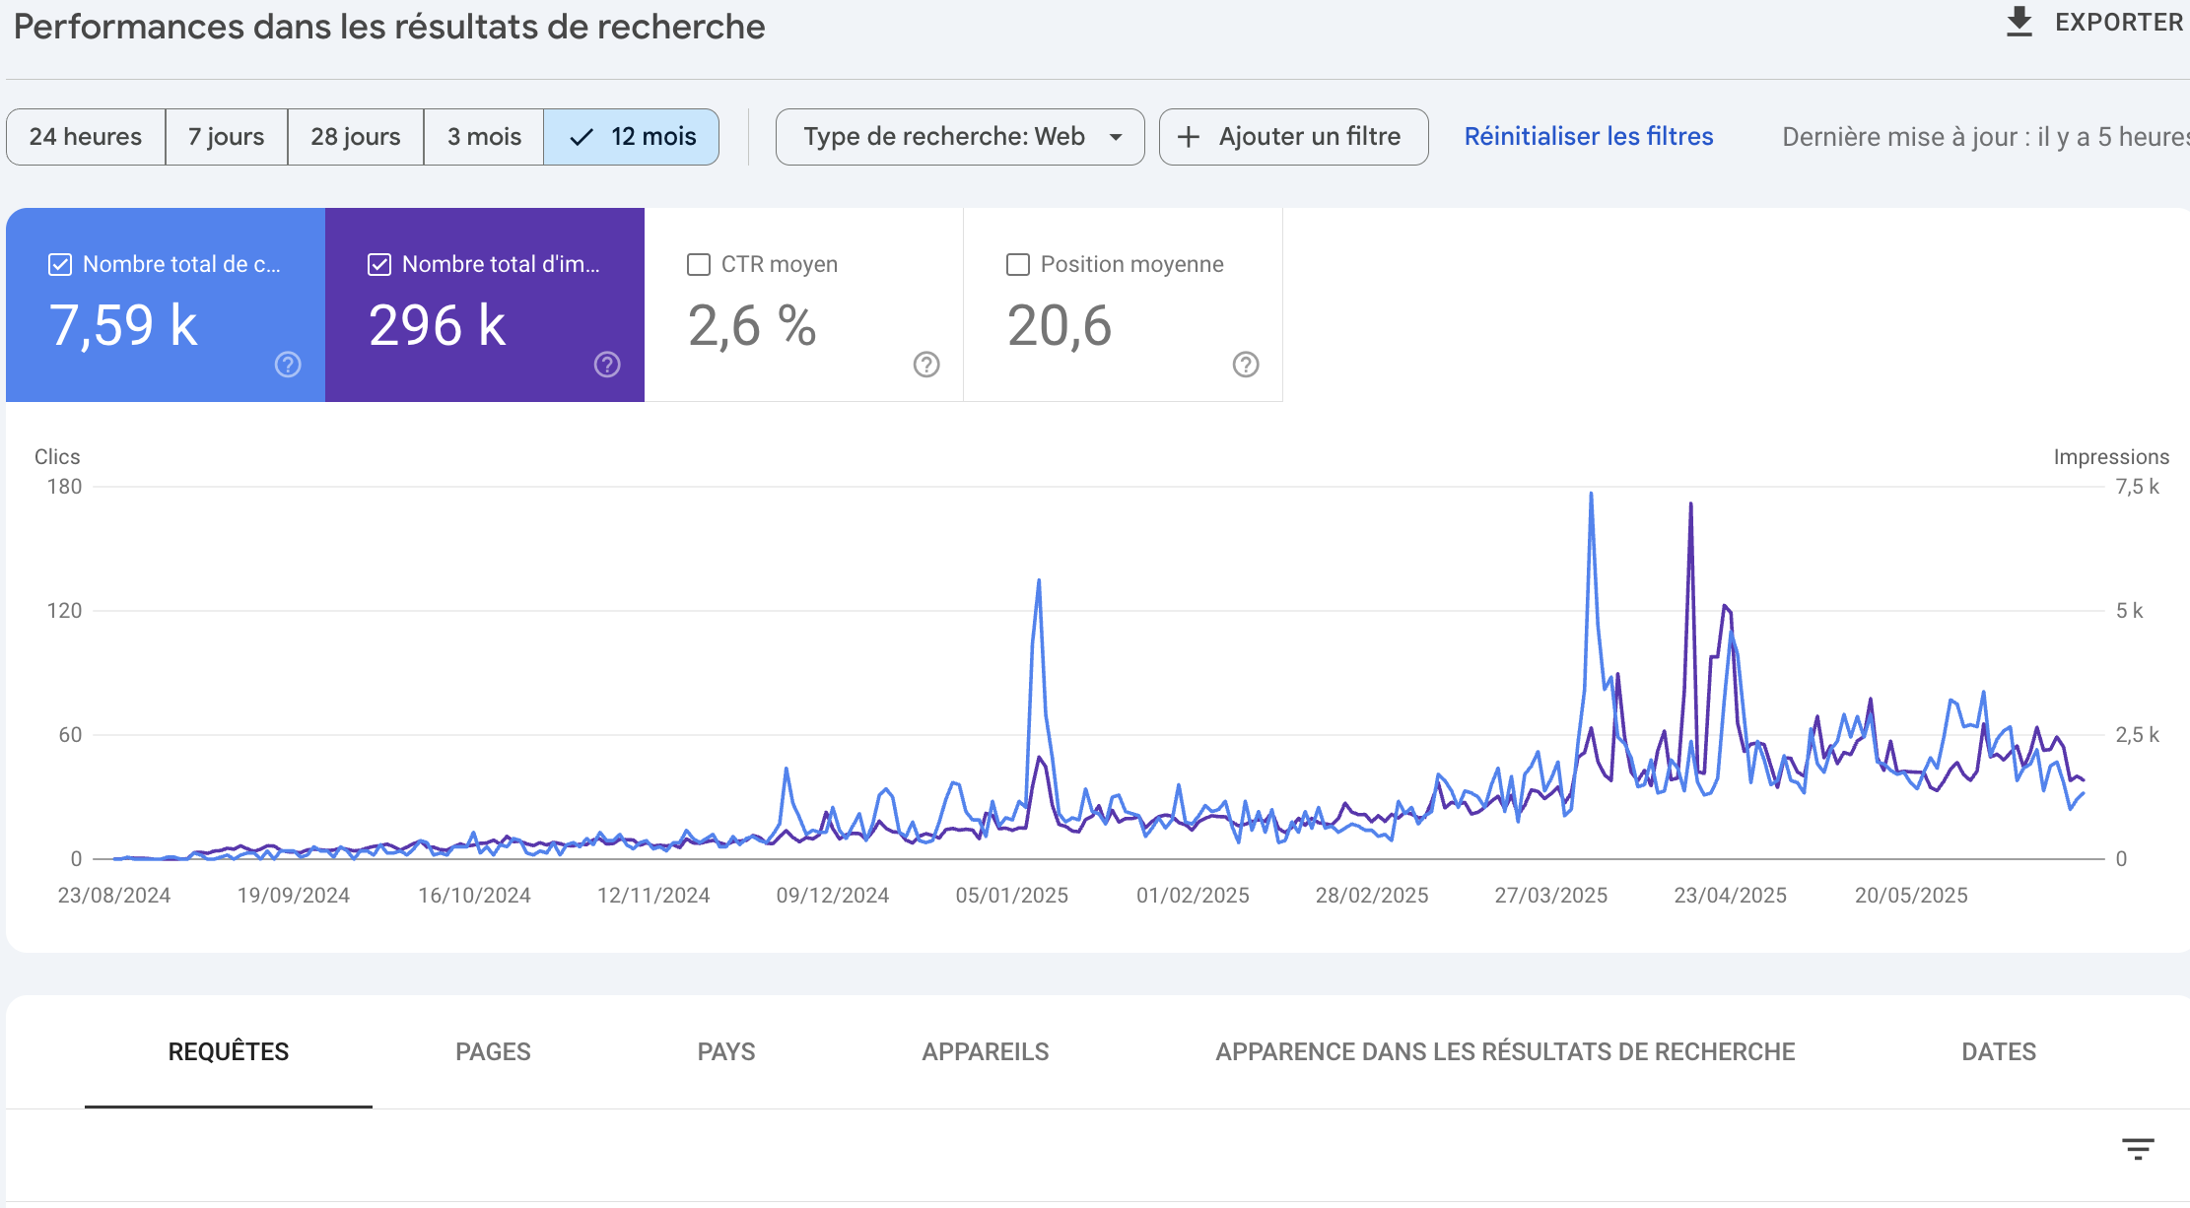The height and width of the screenshot is (1208, 2190).
Task: Click the 20/05/2025 date axis label
Action: pos(1911,896)
